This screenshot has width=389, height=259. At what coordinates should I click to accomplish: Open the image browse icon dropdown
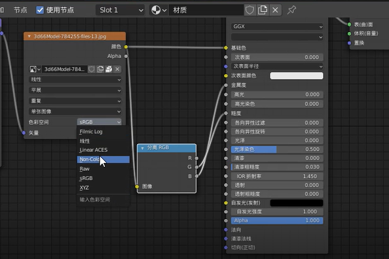point(35,69)
